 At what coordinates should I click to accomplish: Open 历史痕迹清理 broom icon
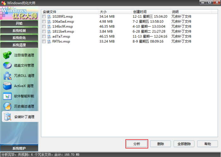(x=7, y=106)
